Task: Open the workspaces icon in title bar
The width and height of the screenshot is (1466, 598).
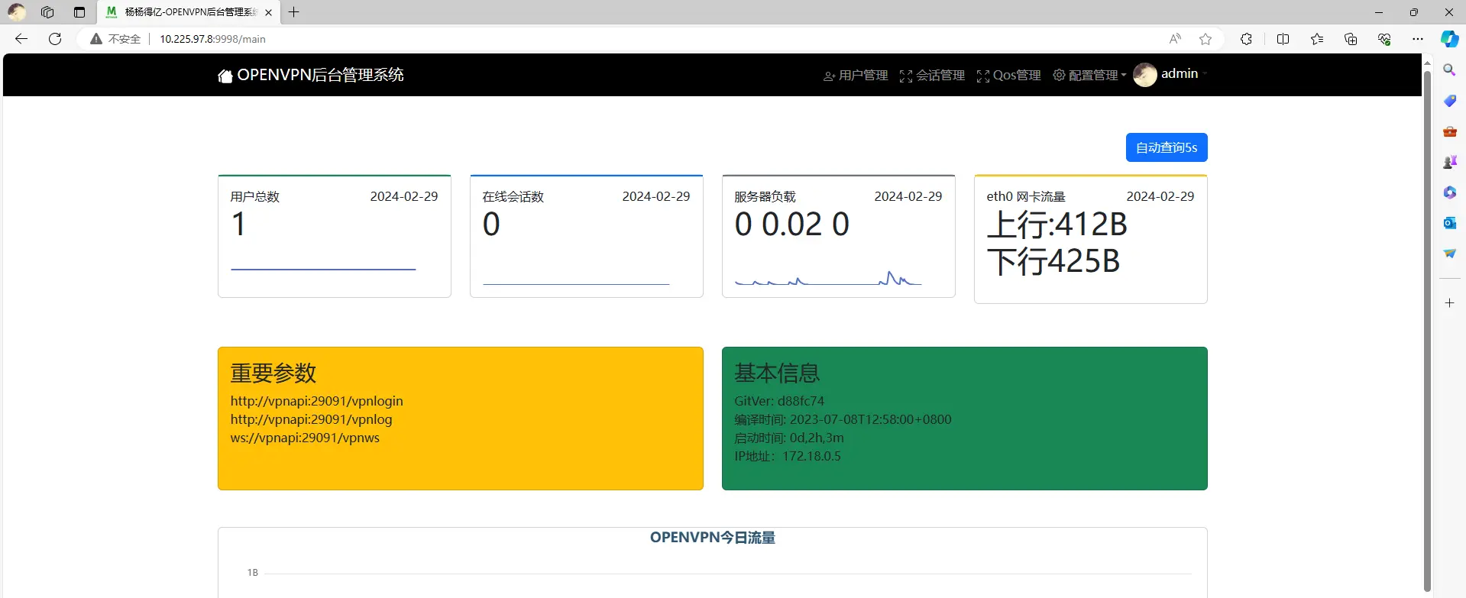Action: pos(47,12)
